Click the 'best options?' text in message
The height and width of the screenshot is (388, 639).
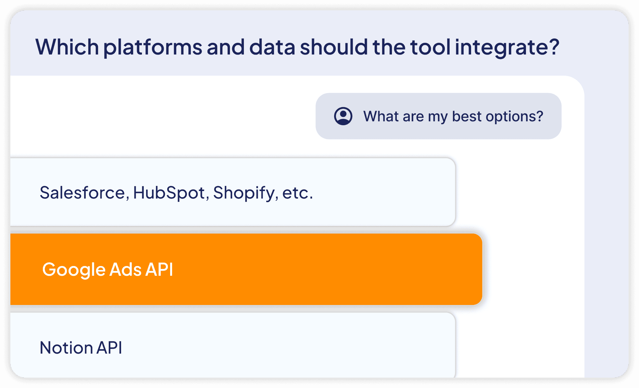(x=497, y=116)
